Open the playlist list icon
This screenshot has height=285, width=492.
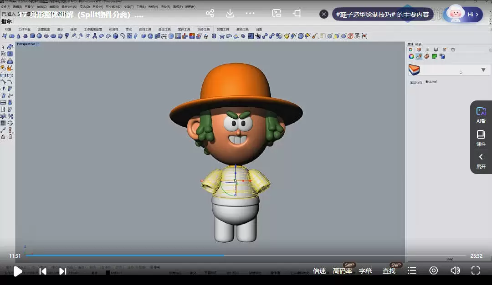click(x=412, y=270)
